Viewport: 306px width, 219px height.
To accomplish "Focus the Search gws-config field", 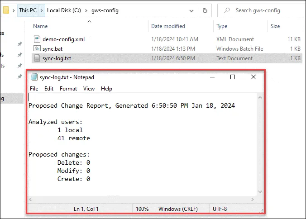I will tap(262, 10).
